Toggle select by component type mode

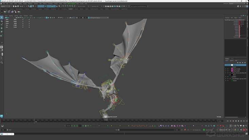tap(33, 6)
